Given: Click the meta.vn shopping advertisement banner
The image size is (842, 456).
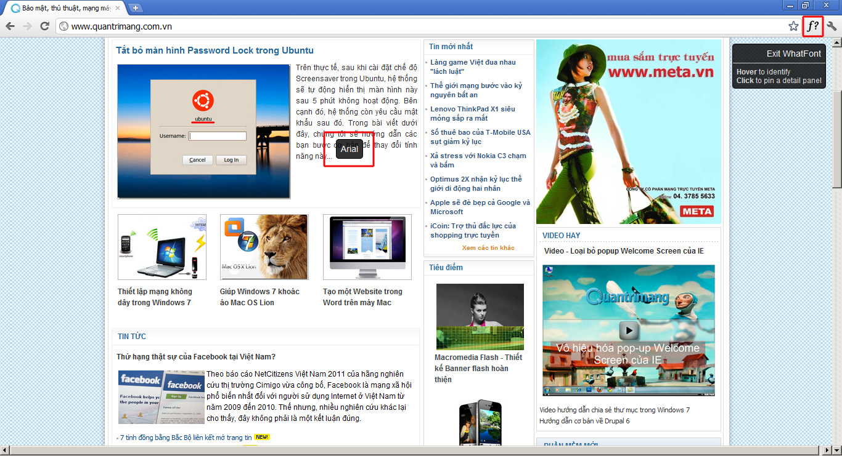Looking at the screenshot, I should 628,132.
